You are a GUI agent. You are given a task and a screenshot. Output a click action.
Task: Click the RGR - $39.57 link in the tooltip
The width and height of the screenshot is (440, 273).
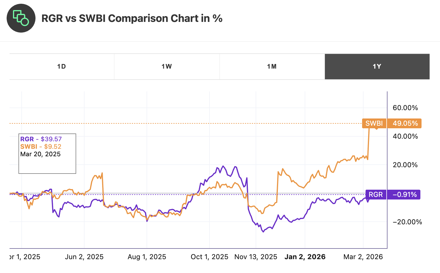[41, 139]
